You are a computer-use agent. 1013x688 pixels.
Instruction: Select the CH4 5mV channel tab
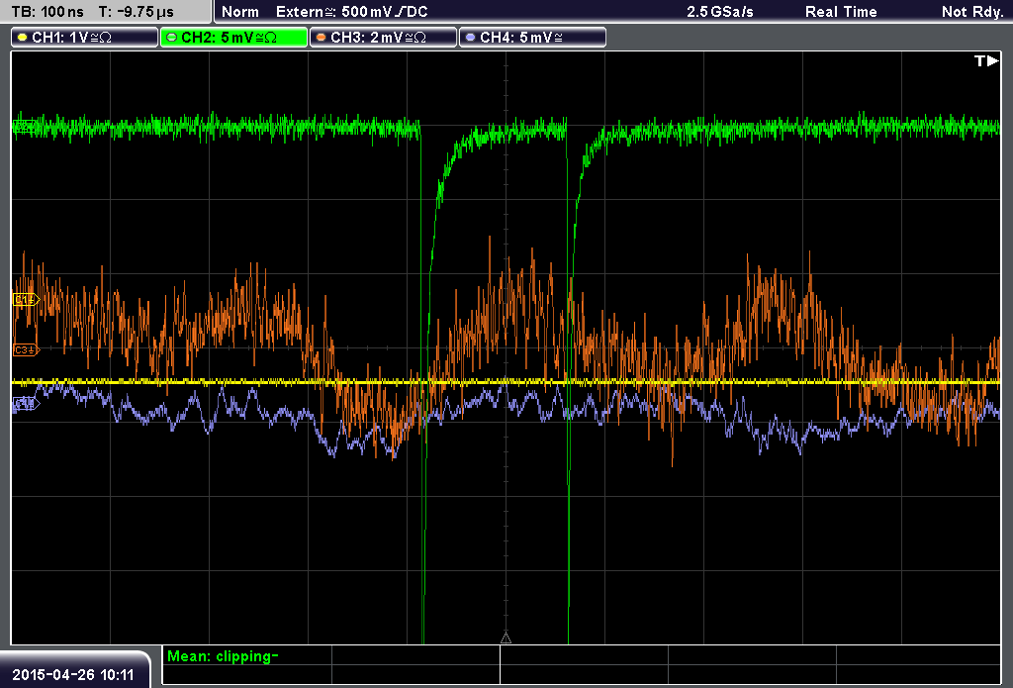coord(532,38)
